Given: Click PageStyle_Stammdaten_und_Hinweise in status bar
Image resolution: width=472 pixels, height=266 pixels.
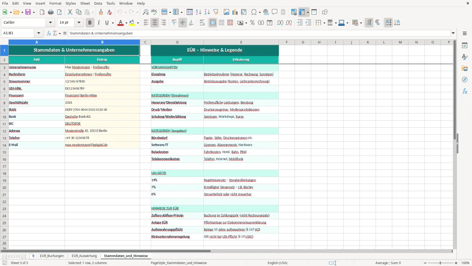Looking at the screenshot, I should (x=179, y=263).
